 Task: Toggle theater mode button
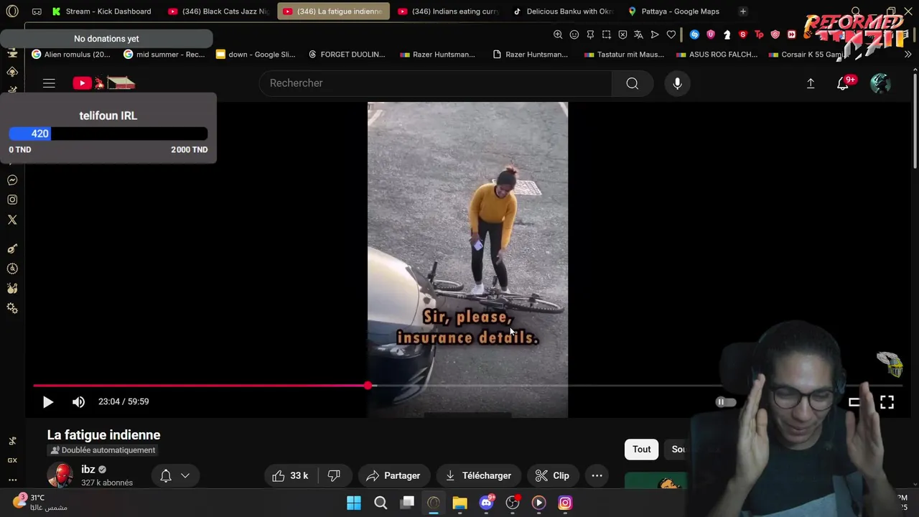pos(854,403)
